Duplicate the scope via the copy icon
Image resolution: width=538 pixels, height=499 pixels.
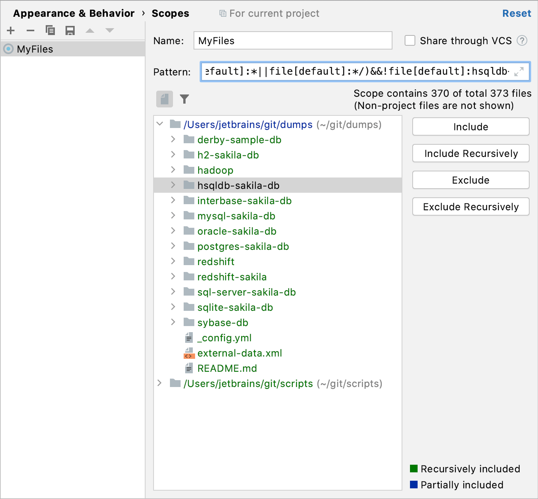(x=51, y=30)
